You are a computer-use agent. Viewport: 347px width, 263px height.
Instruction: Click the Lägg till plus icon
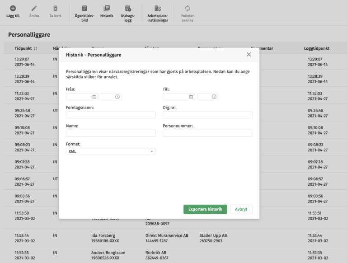click(x=13, y=9)
